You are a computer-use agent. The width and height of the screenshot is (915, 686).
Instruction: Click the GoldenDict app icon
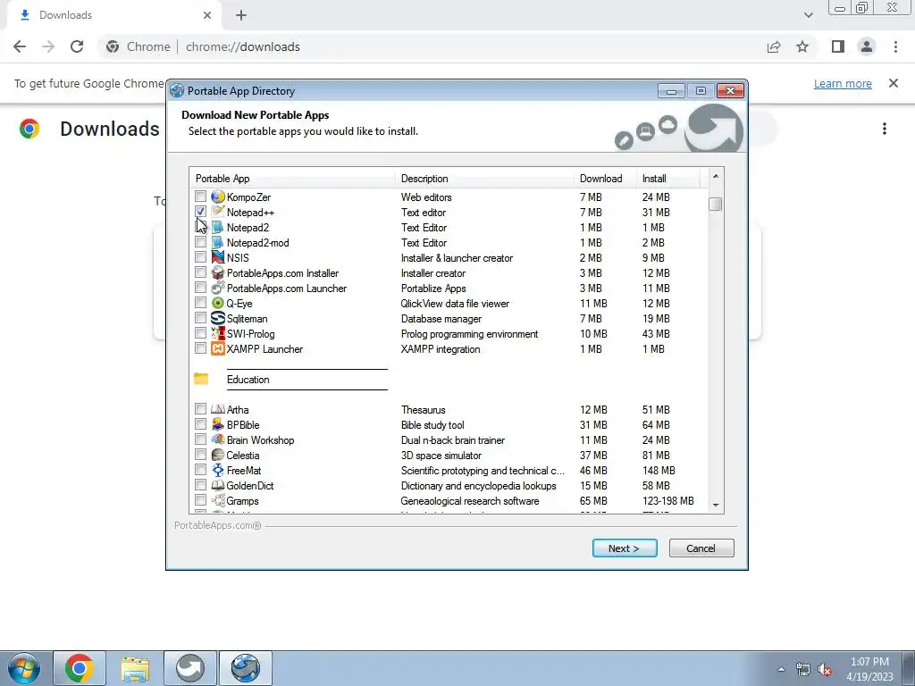(218, 485)
